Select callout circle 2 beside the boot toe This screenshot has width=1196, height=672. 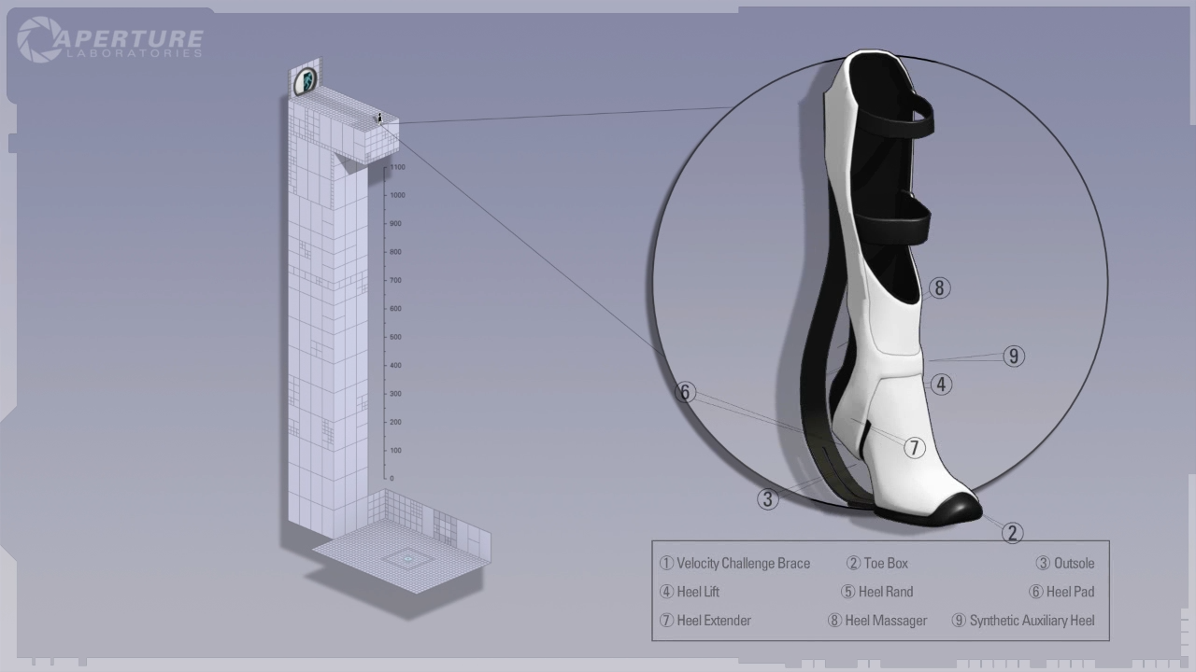1012,533
